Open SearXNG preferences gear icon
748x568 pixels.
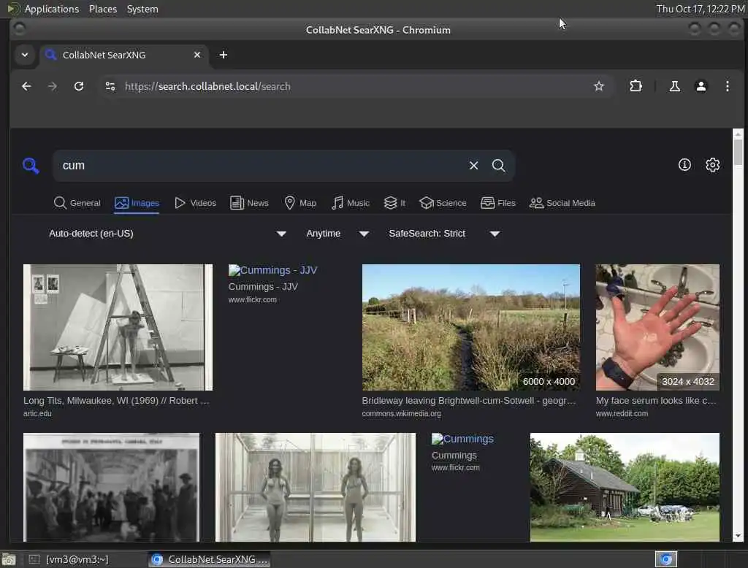[713, 165]
